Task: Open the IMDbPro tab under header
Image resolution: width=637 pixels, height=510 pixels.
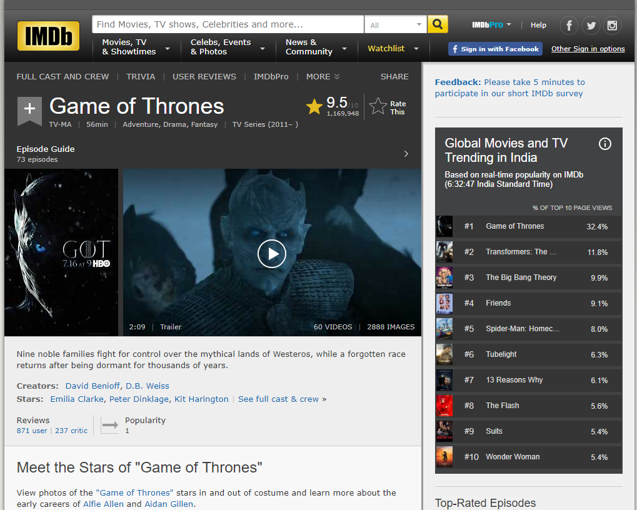Action: (271, 76)
